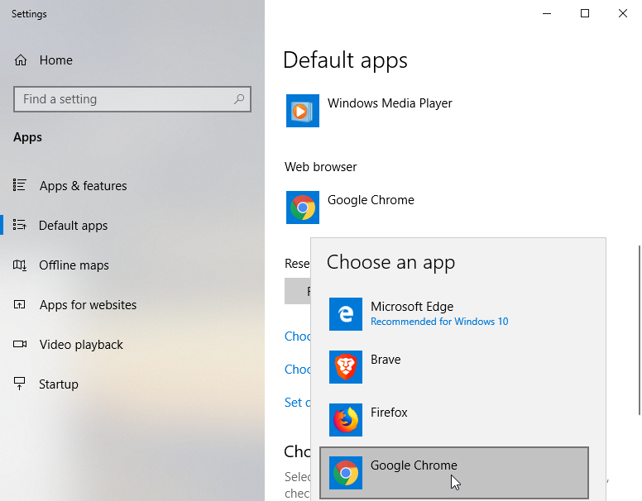Maximize the Settings window
This screenshot has height=501, width=642.
585,13
